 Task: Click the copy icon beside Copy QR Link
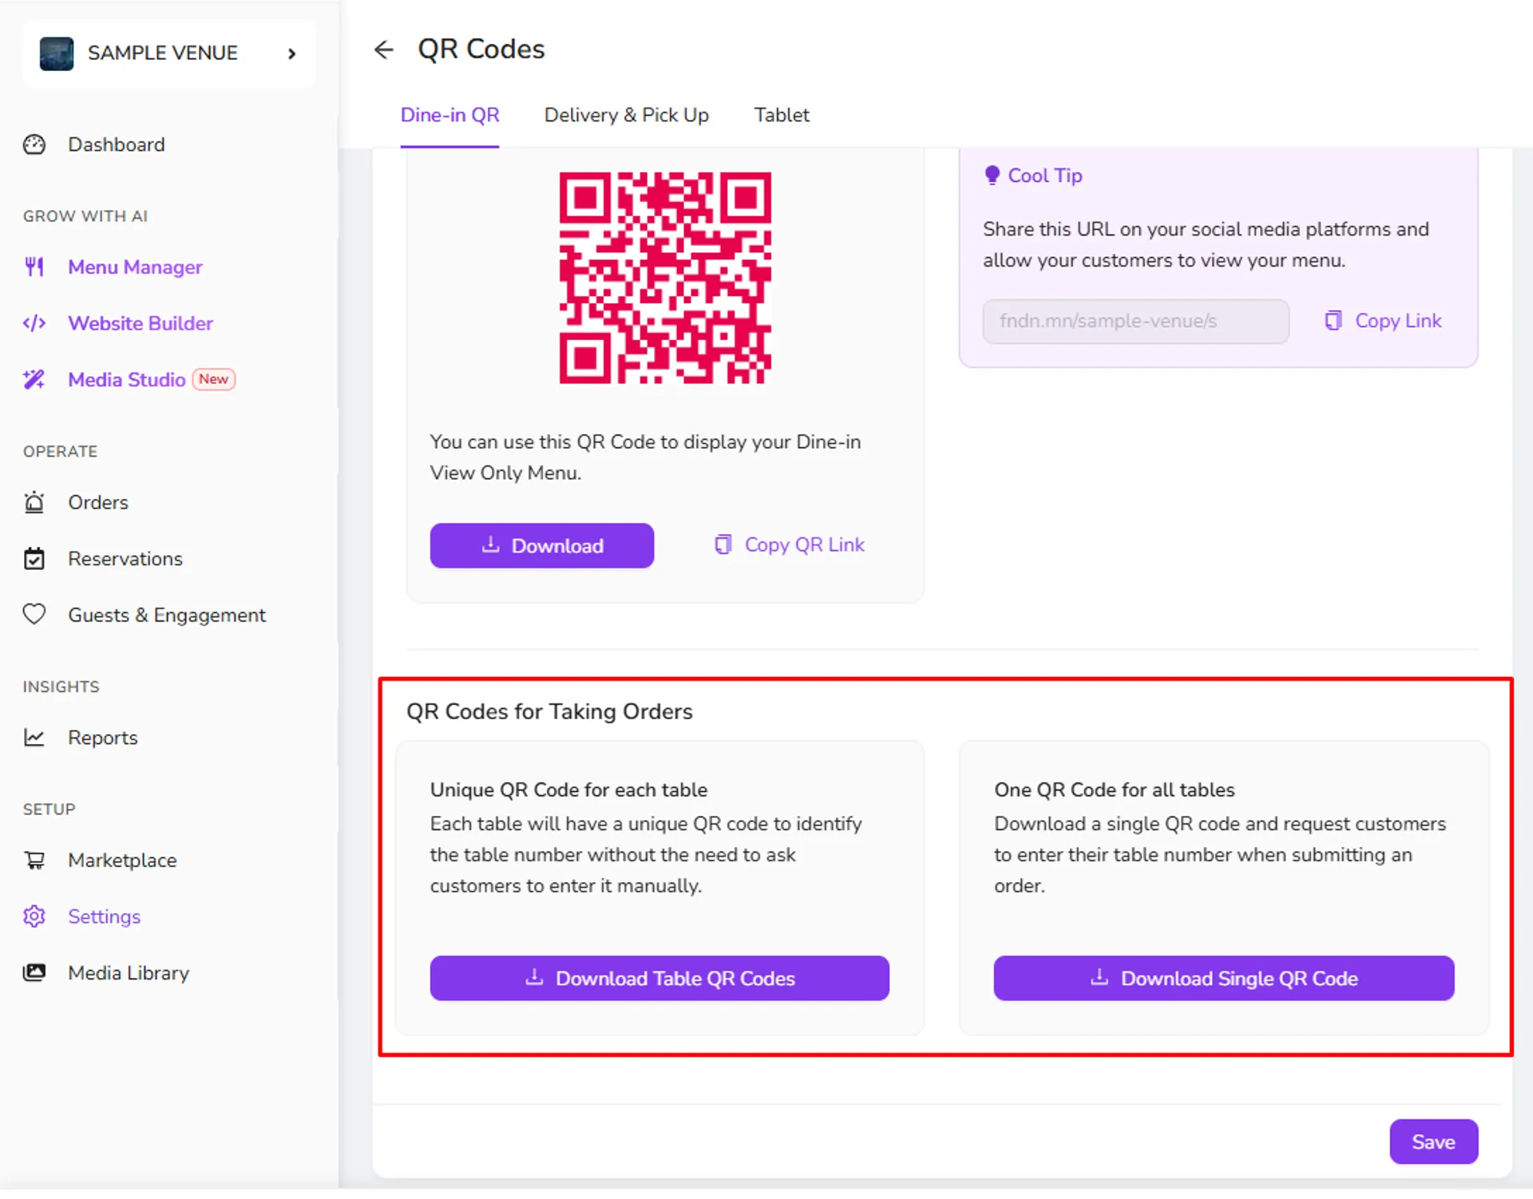pyautogui.click(x=723, y=545)
